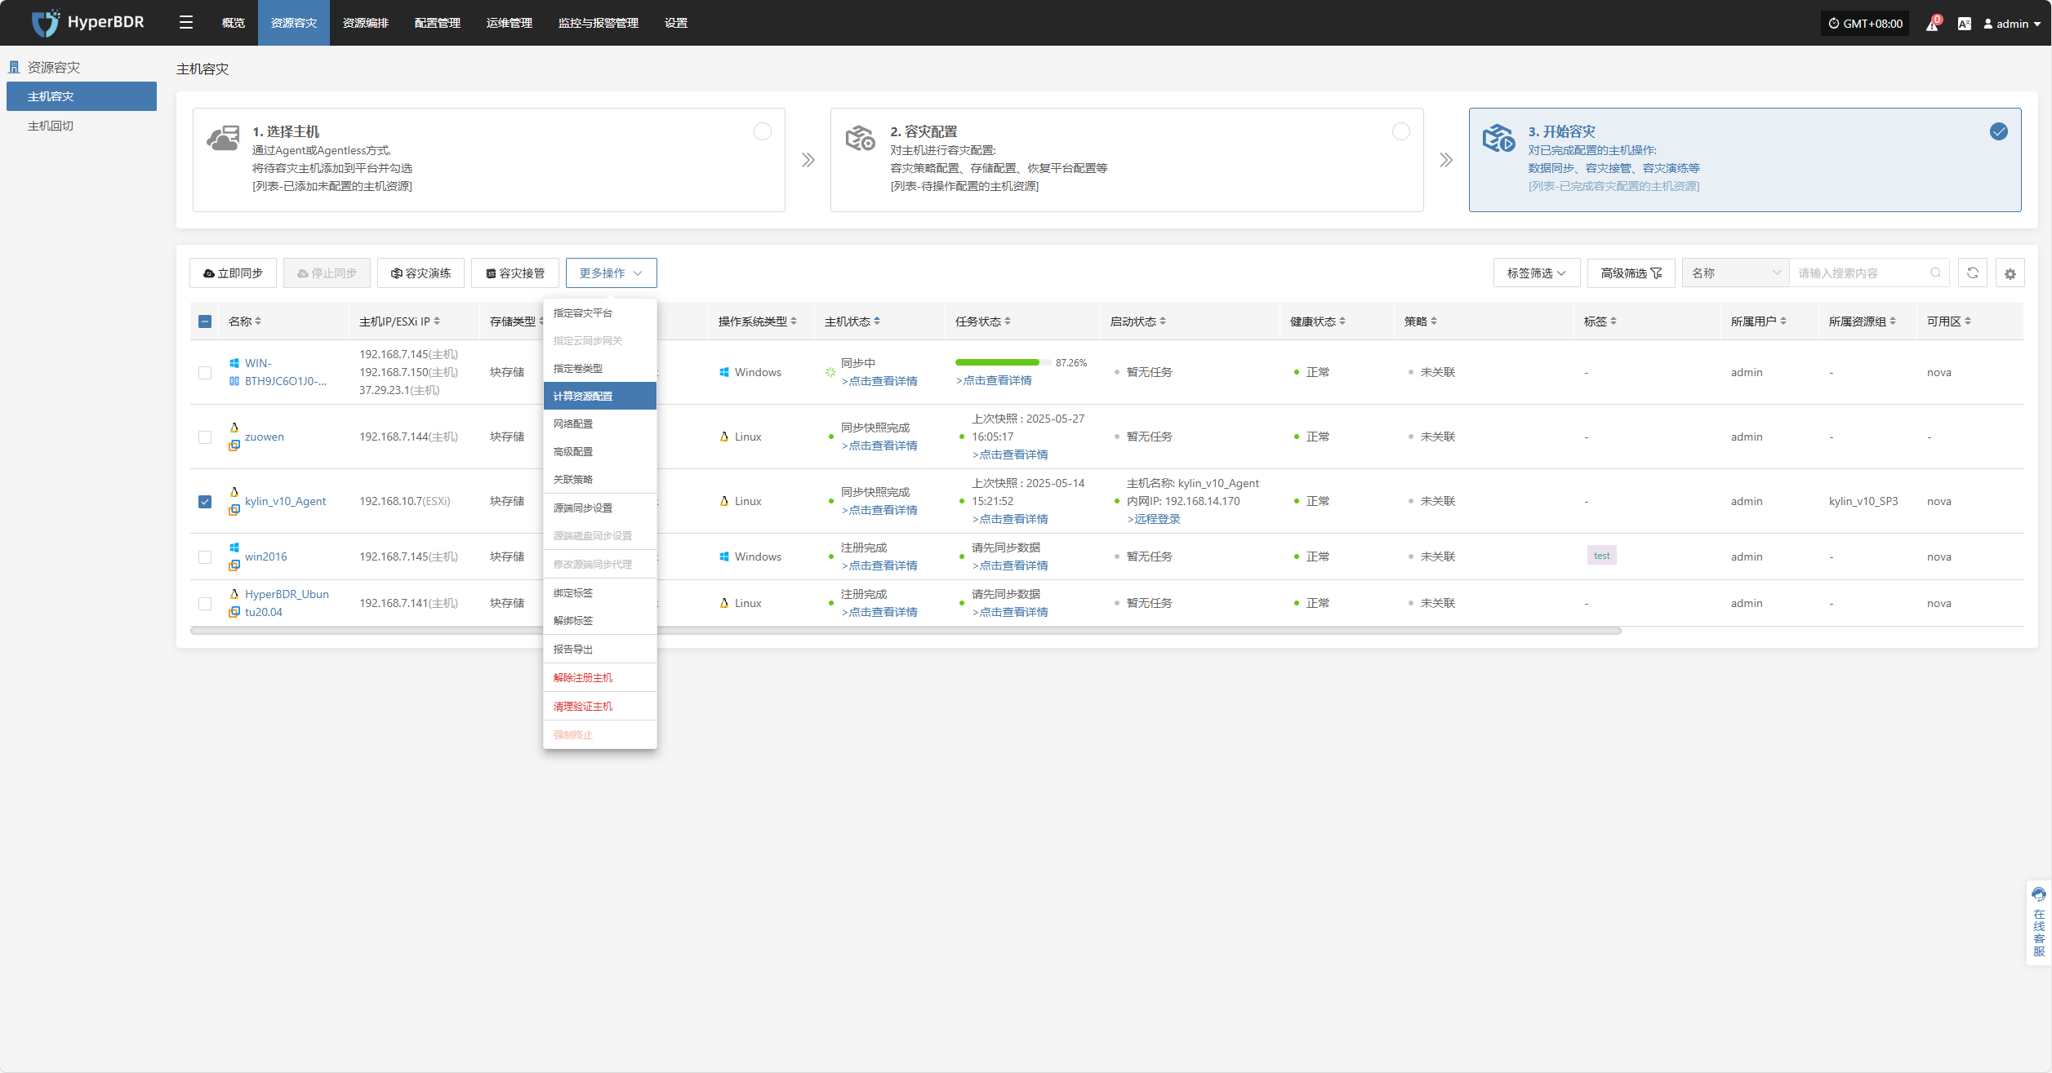Check the HyperBDR_Ubuntu20.04 row checkbox
Image resolution: width=2052 pixels, height=1073 pixels.
(x=205, y=604)
